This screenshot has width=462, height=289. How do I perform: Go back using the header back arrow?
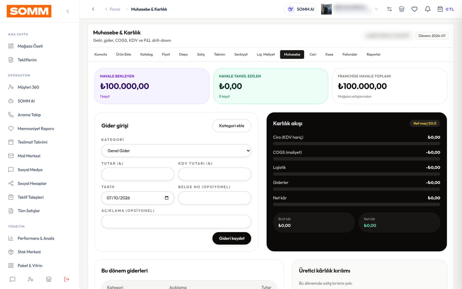pyautogui.click(x=93, y=9)
